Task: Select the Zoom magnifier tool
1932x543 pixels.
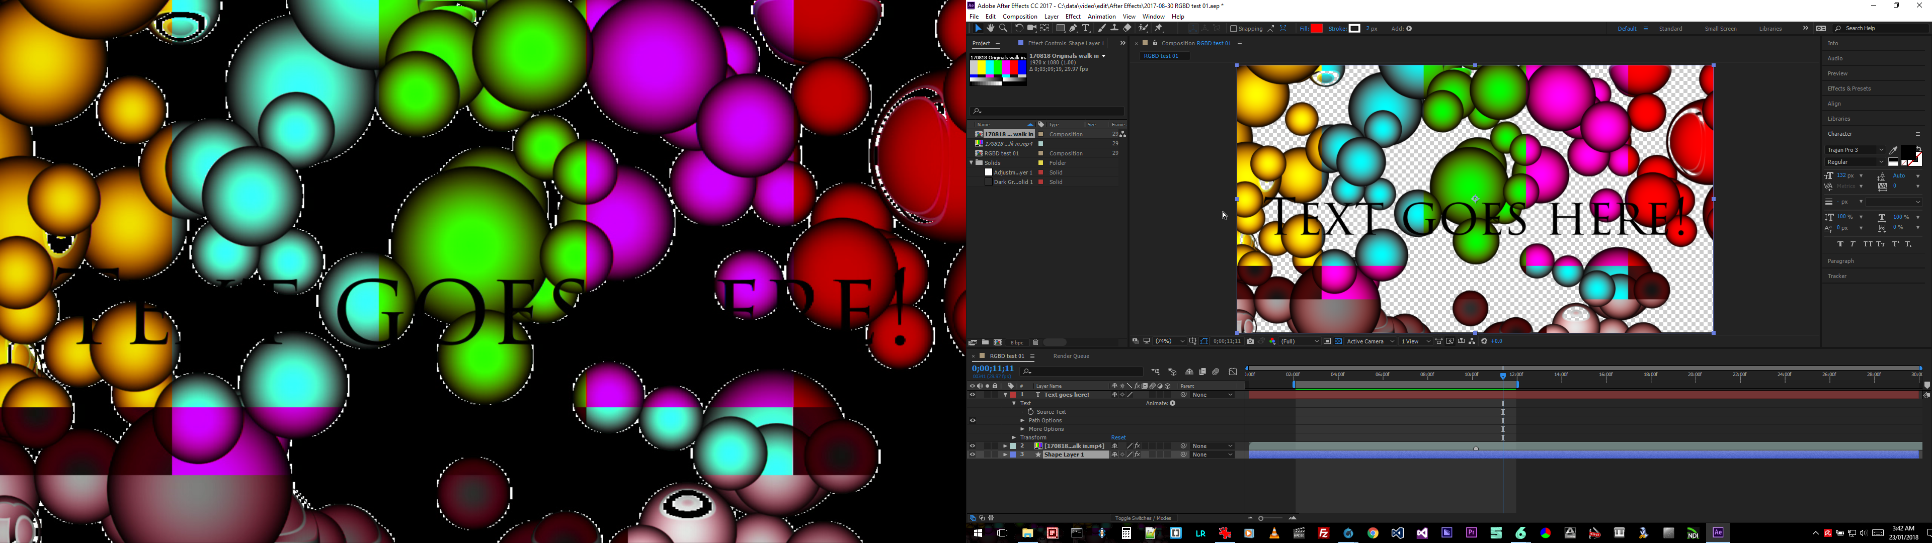Action: 1004,29
